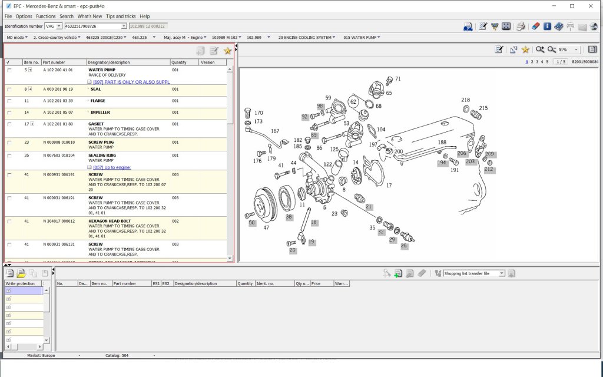The width and height of the screenshot is (603, 377).
Task: Tick the checkbox for FLANGE part
Action: 9,101
